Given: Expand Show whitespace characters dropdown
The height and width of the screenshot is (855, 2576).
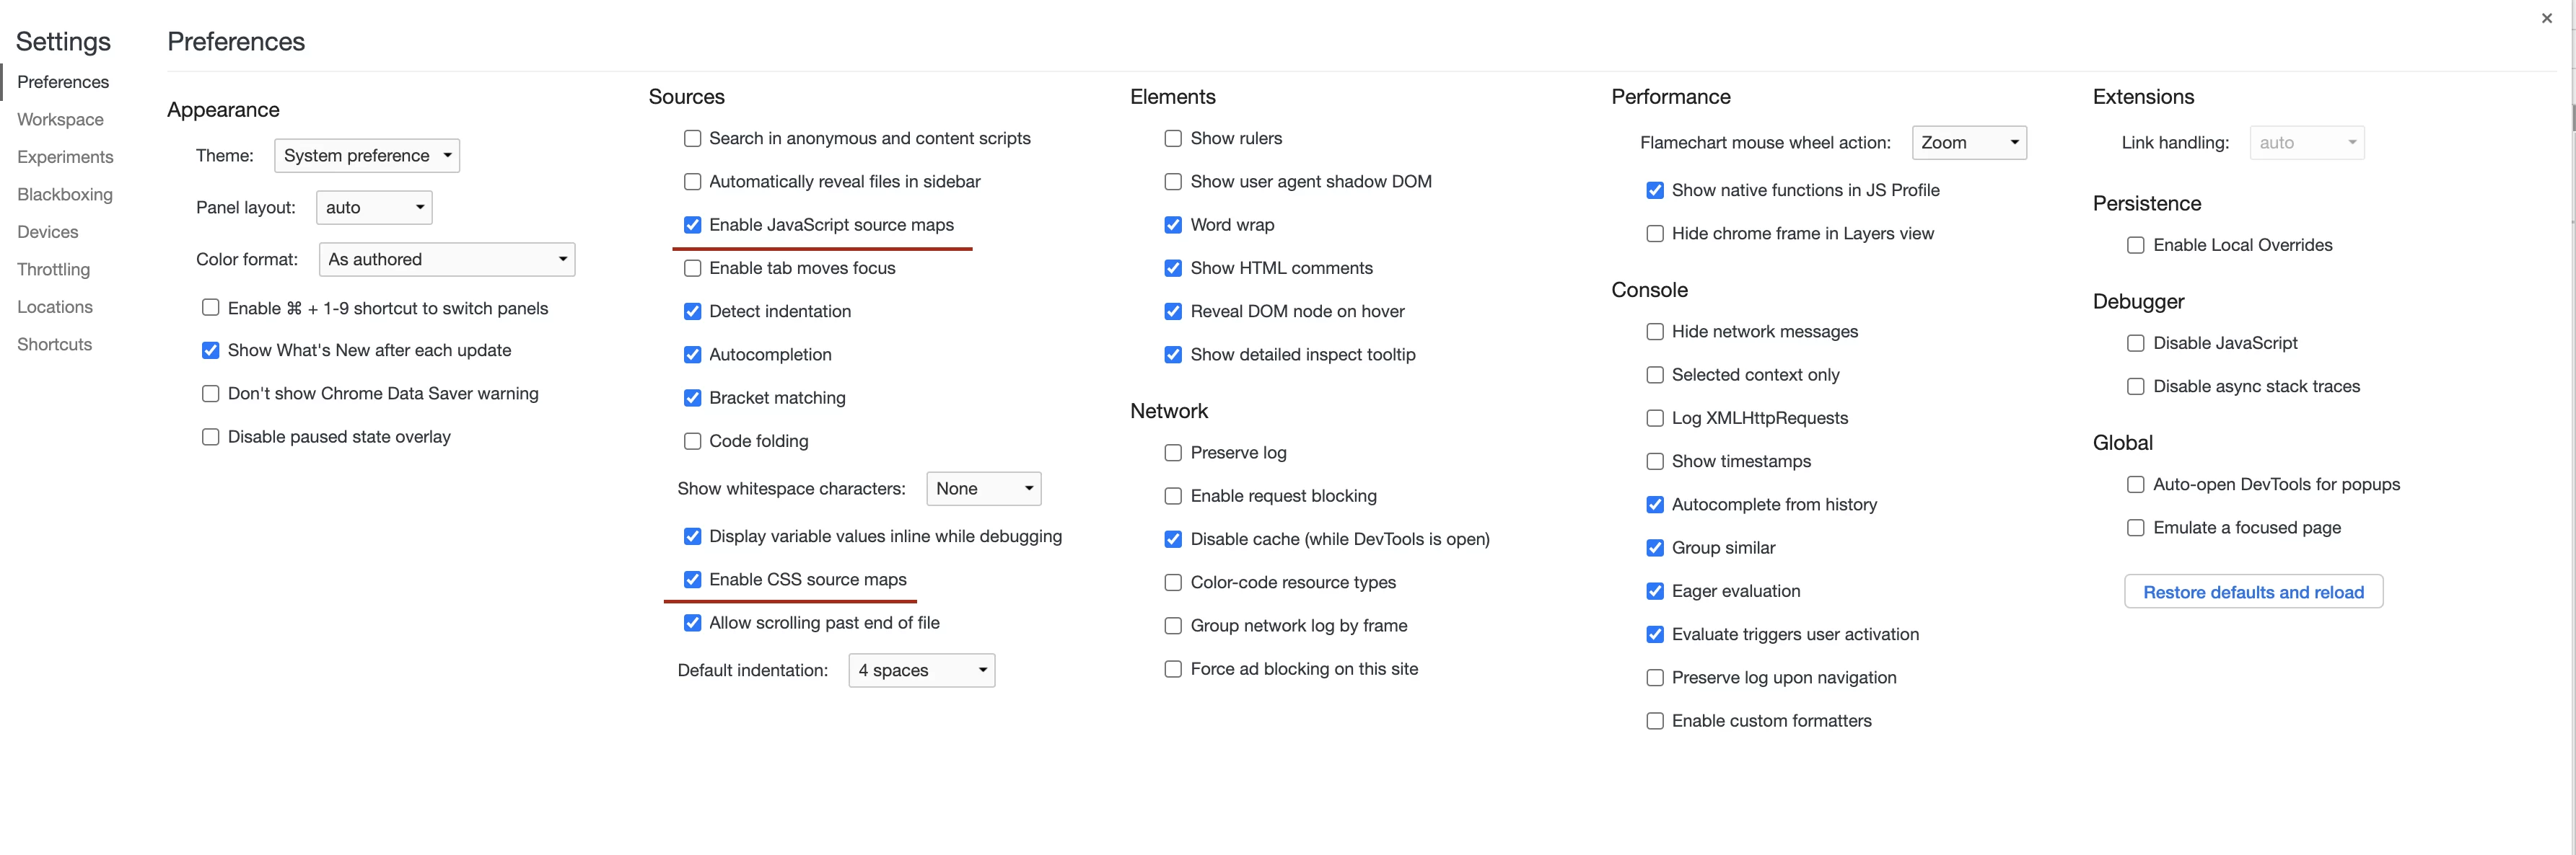Looking at the screenshot, I should 984,489.
